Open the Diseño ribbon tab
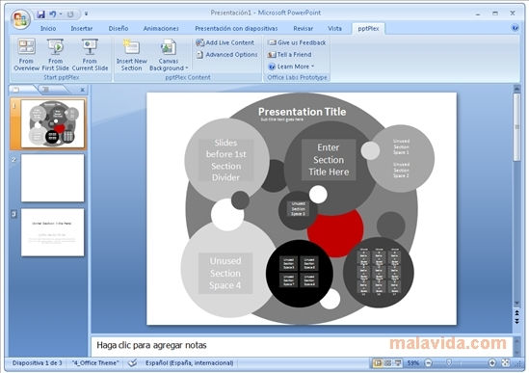The image size is (529, 373). coord(119,29)
